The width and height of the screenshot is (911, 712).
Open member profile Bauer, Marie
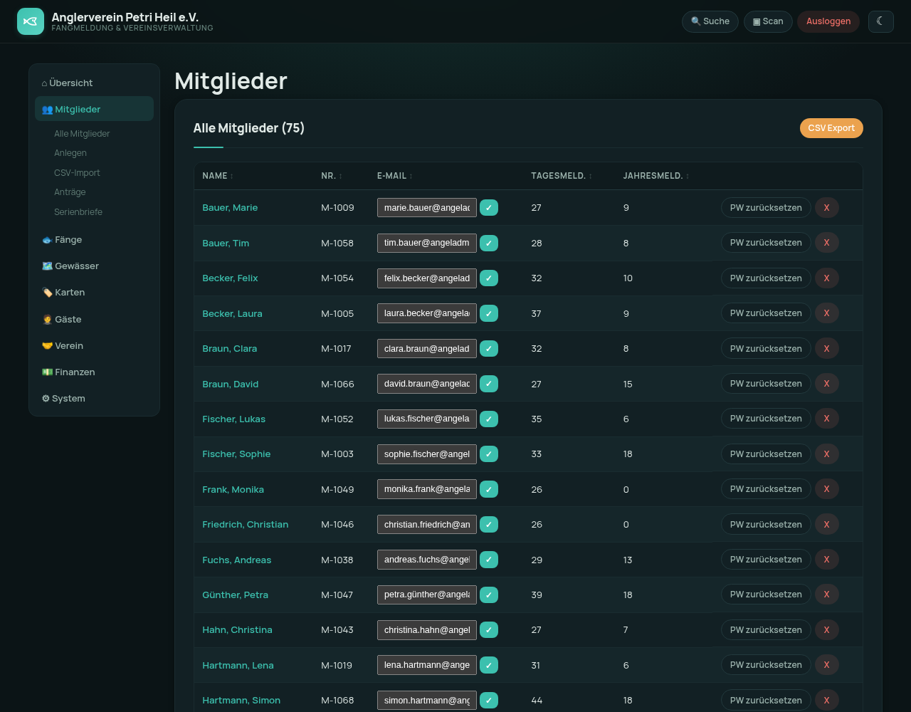(x=230, y=207)
